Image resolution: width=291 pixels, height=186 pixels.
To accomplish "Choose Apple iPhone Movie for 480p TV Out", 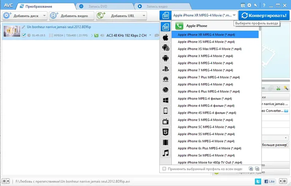I will [215, 162].
